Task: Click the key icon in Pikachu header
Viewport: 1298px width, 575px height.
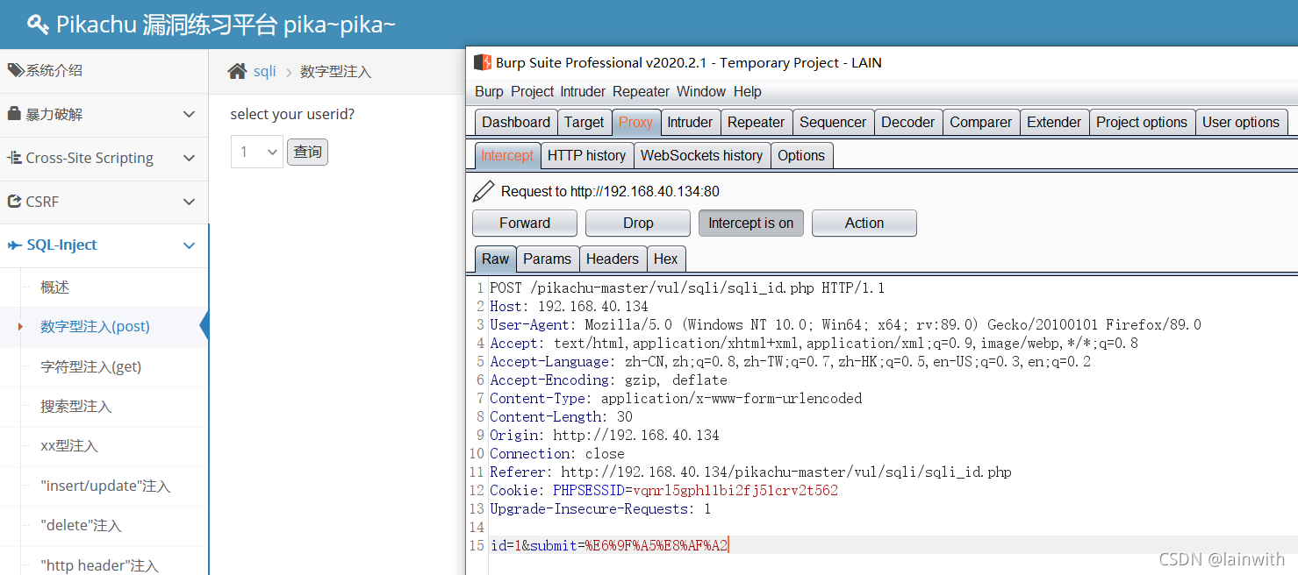Action: click(x=38, y=25)
